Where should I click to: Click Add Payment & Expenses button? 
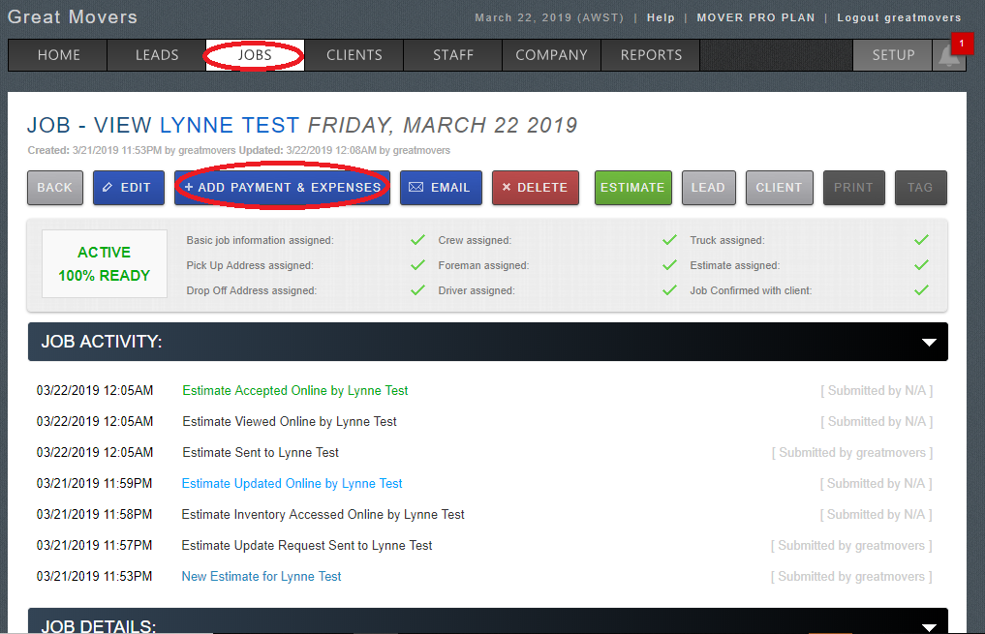282,188
